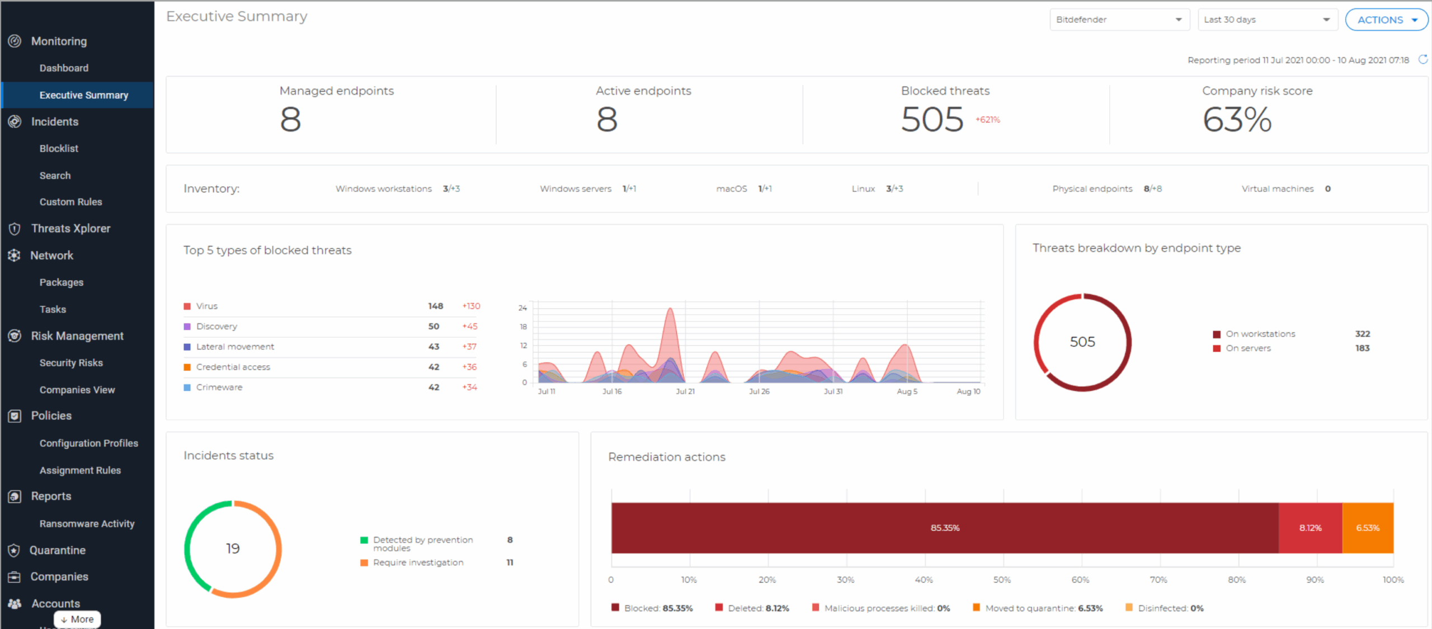Switch to the Dashboard page
The height and width of the screenshot is (629, 1432).
64,68
